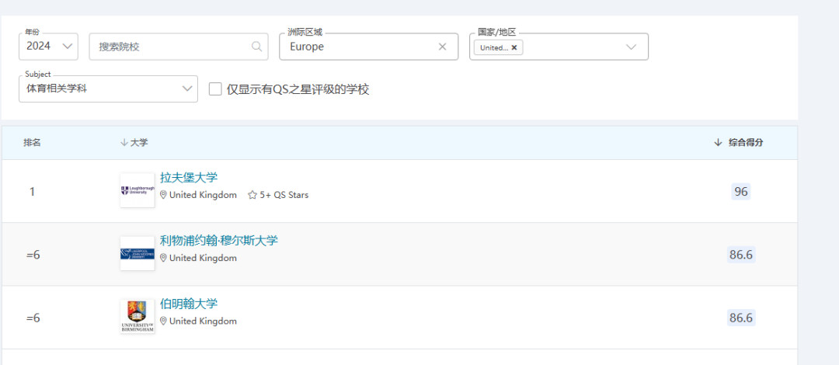Open 拉夫堡大学 university link

189,178
